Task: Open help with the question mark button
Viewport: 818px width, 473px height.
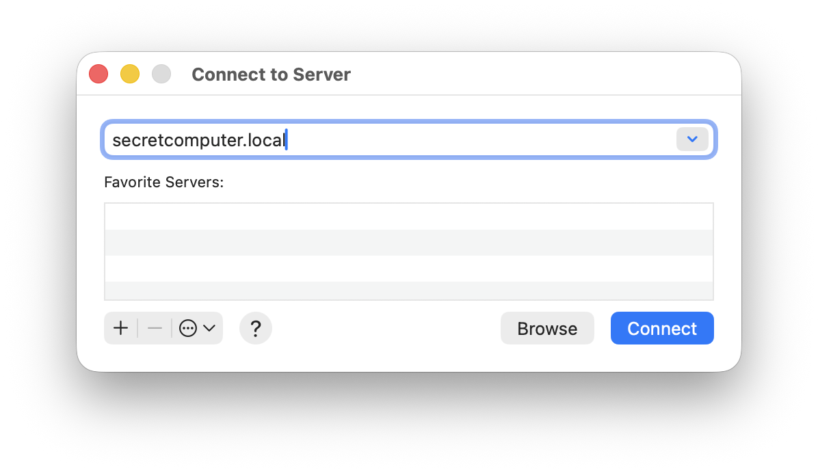Action: click(x=256, y=329)
